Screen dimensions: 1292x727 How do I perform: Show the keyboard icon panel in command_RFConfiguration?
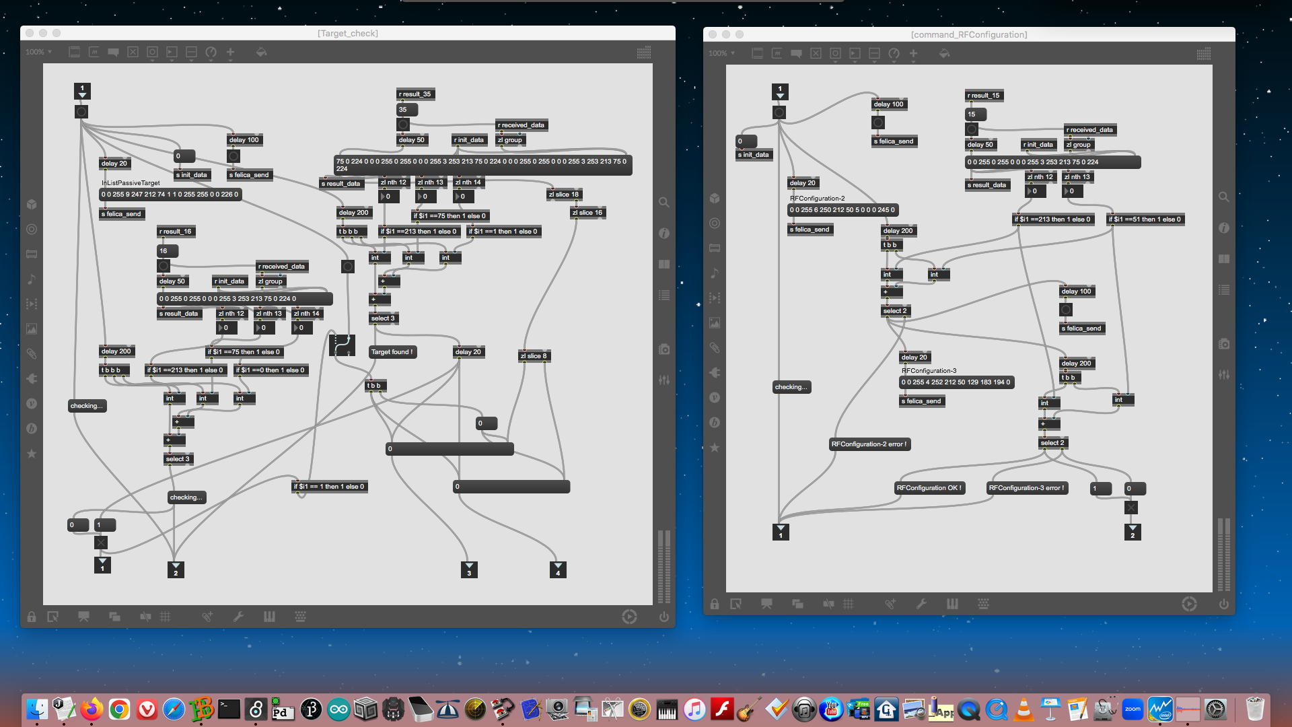[983, 604]
